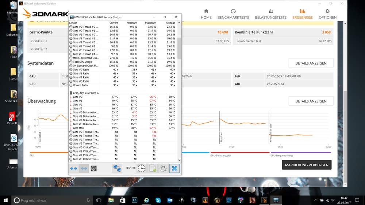Go to the OPTIONEN tab

coord(327,14)
